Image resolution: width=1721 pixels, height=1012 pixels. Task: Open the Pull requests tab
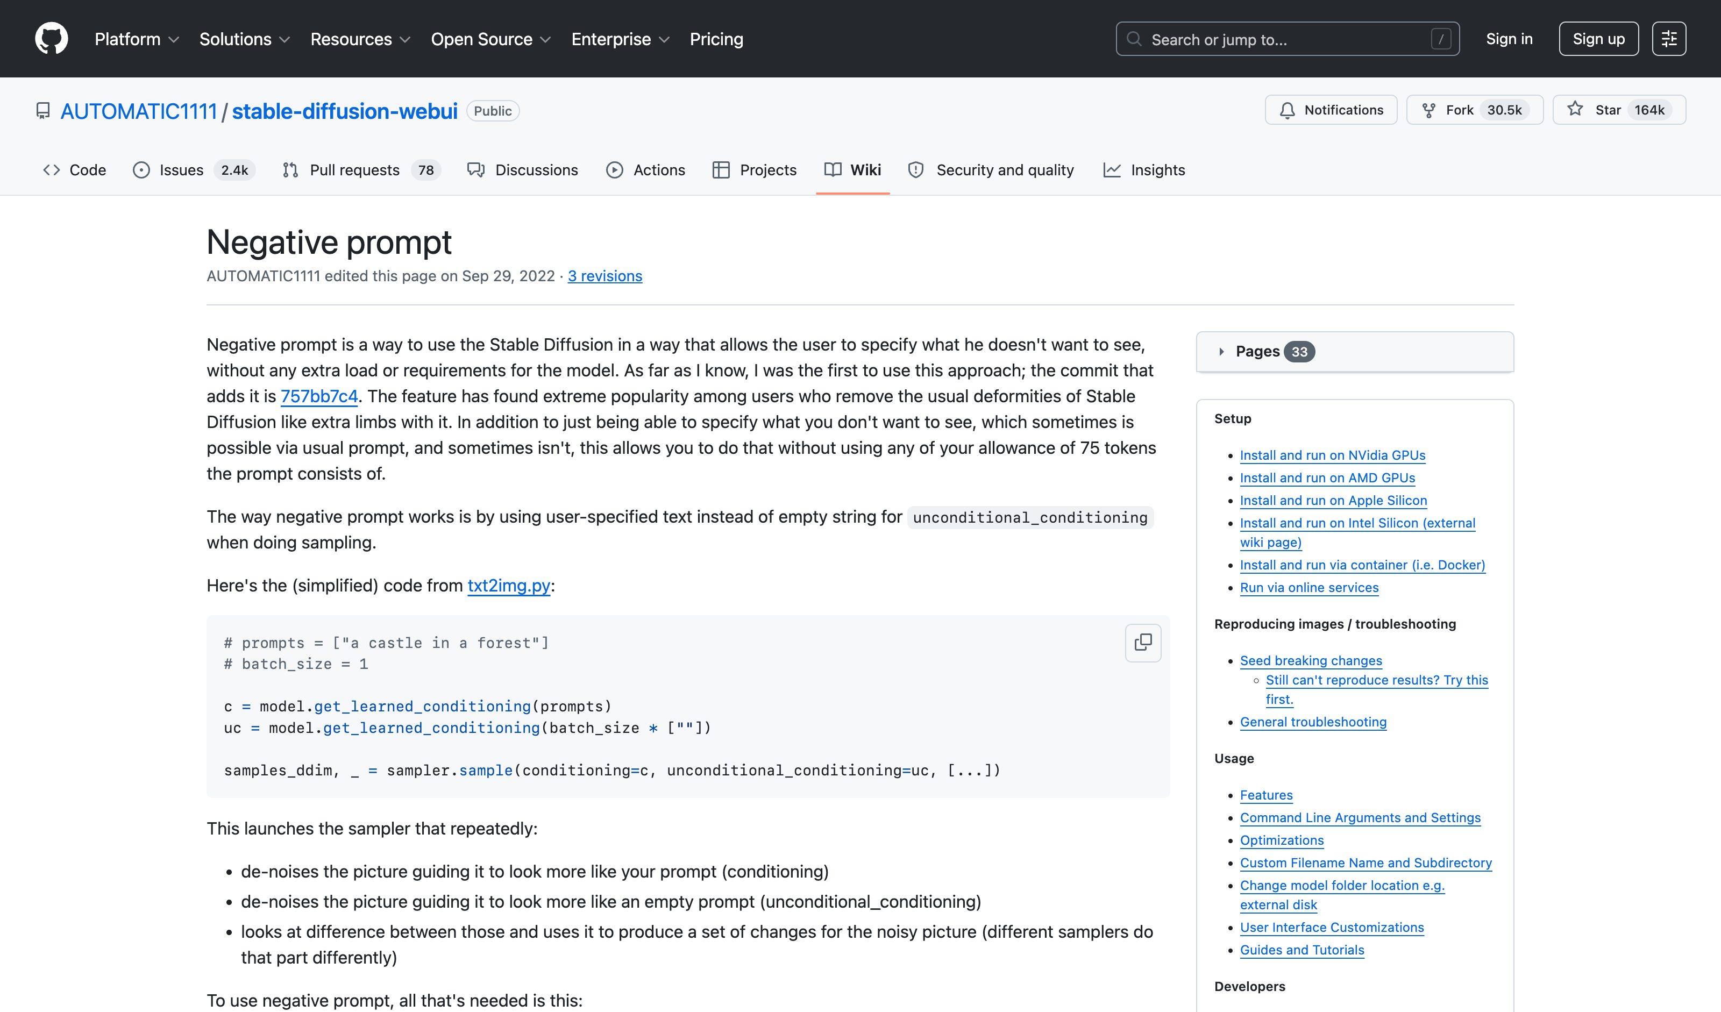tap(361, 170)
